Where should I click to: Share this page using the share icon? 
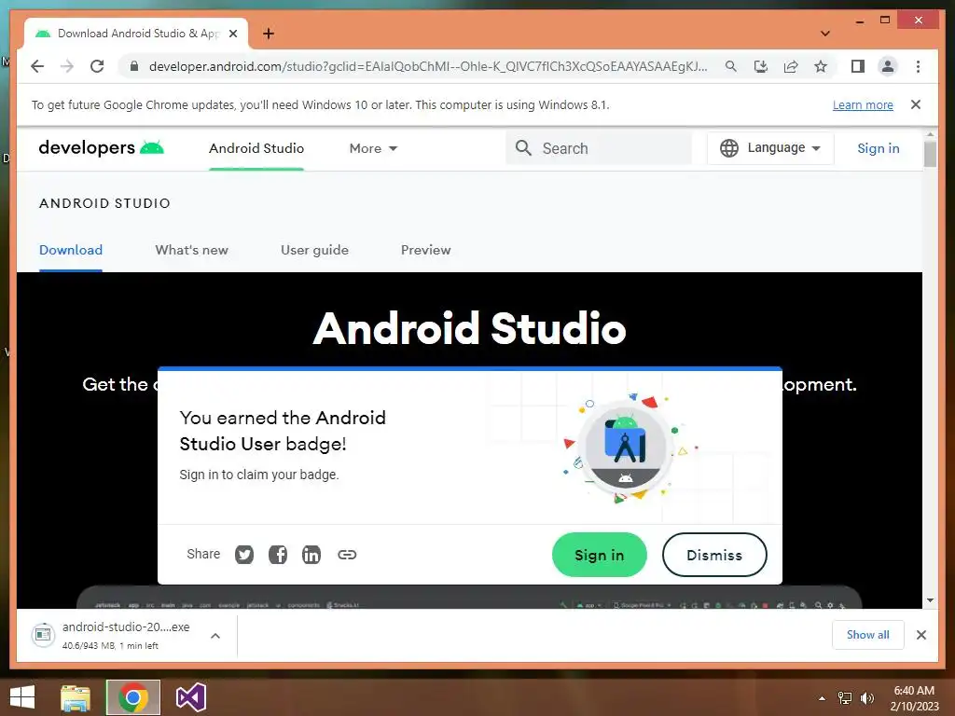pos(791,66)
